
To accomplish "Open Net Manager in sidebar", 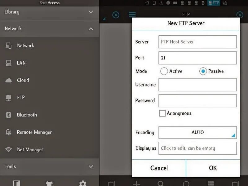I will (x=50, y=149).
